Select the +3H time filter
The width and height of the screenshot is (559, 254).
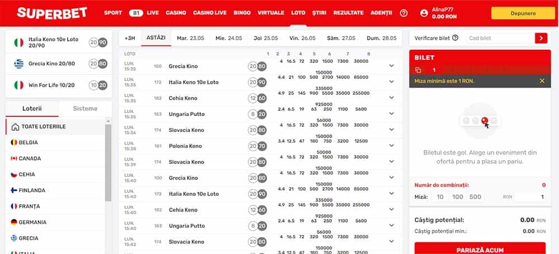130,38
